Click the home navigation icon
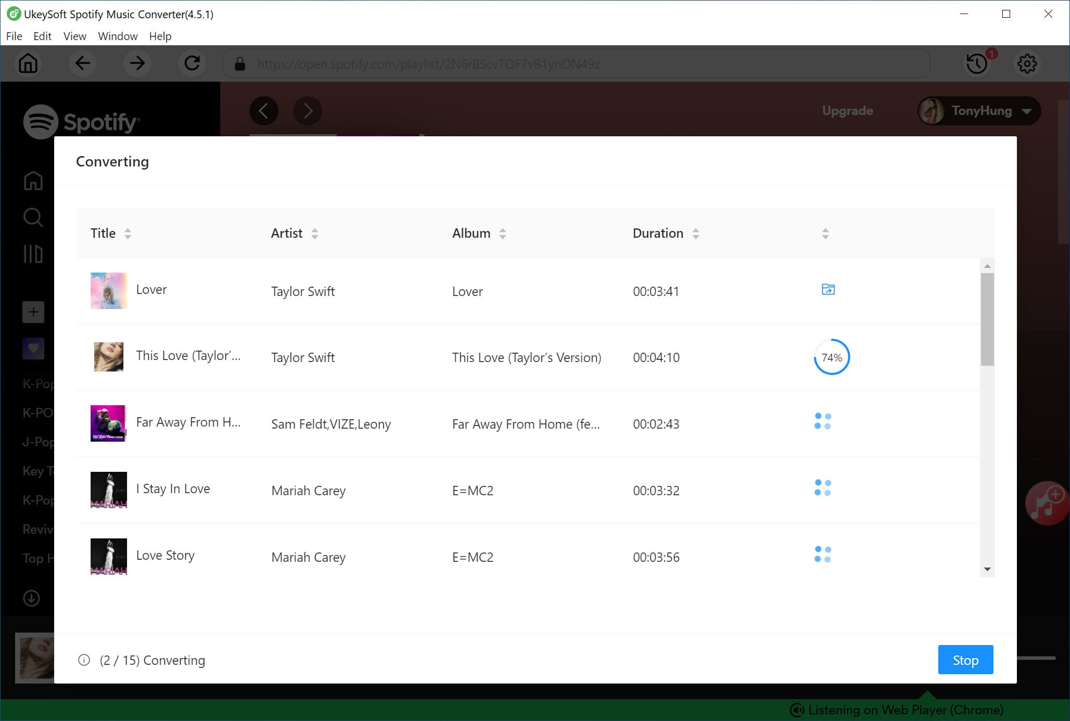Screen dimensions: 1070x721 click(x=28, y=63)
